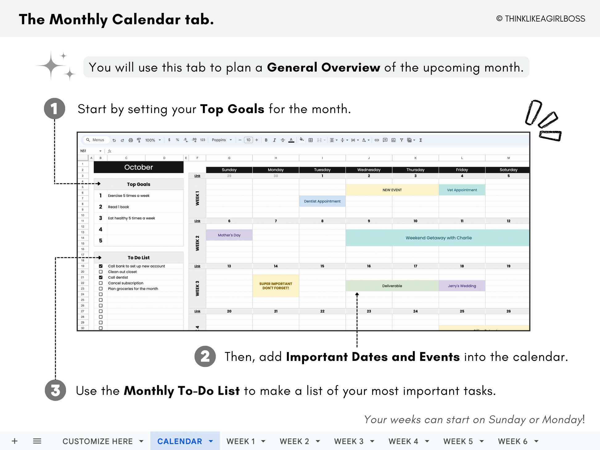Click the print icon
This screenshot has width=600, height=450.
coord(131,140)
